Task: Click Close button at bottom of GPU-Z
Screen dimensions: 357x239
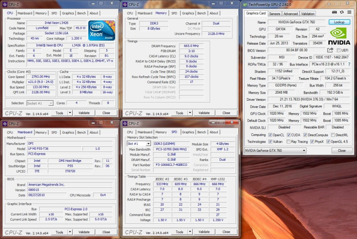Action: pos(342,151)
